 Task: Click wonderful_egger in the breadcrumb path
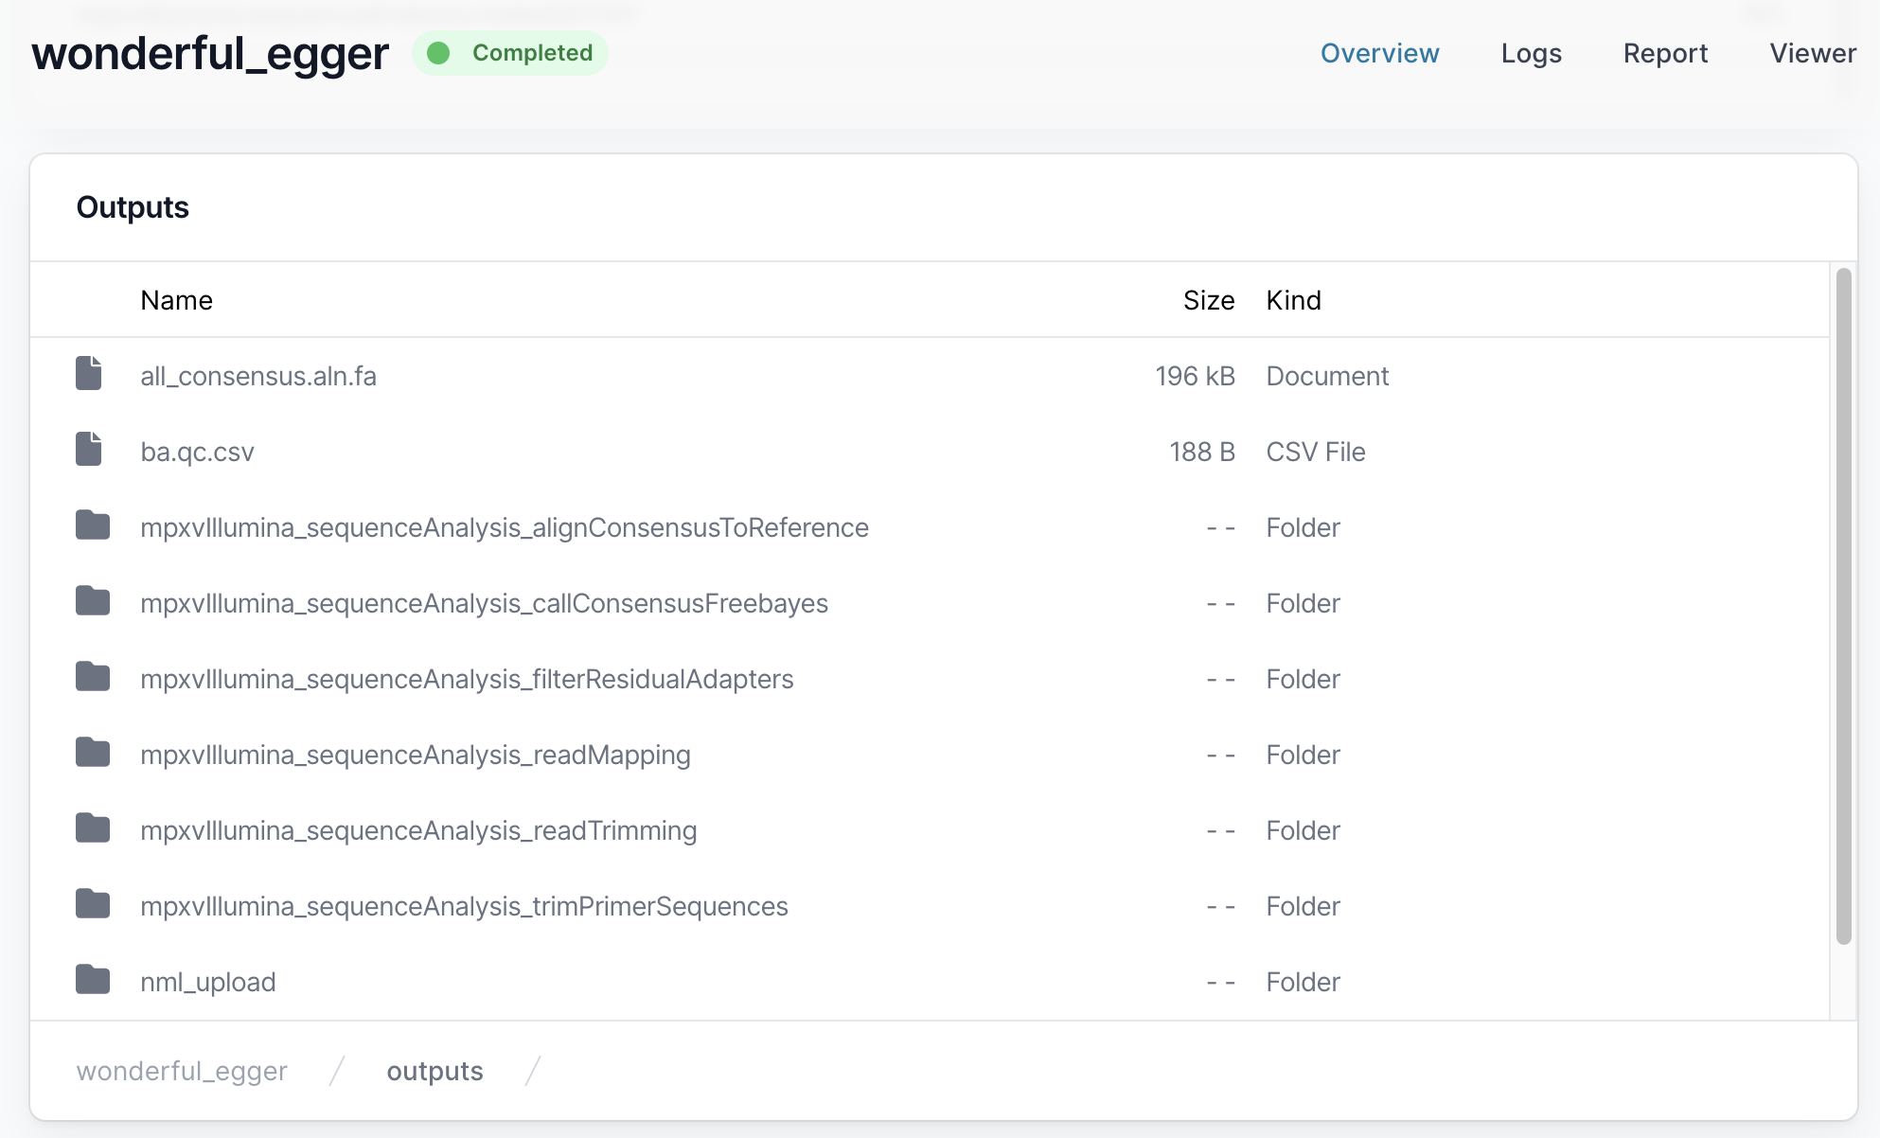[x=182, y=1071]
